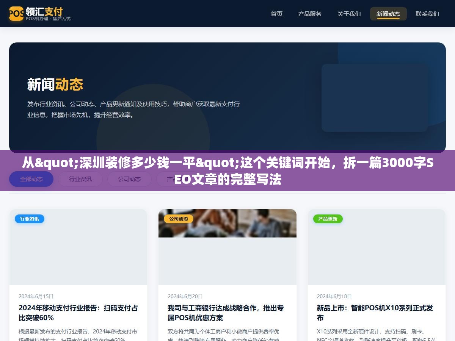Viewport: 455px width, 341px height.
Task: Click the tagline POS机办理 · 售后无忧
Action: click(x=48, y=19)
